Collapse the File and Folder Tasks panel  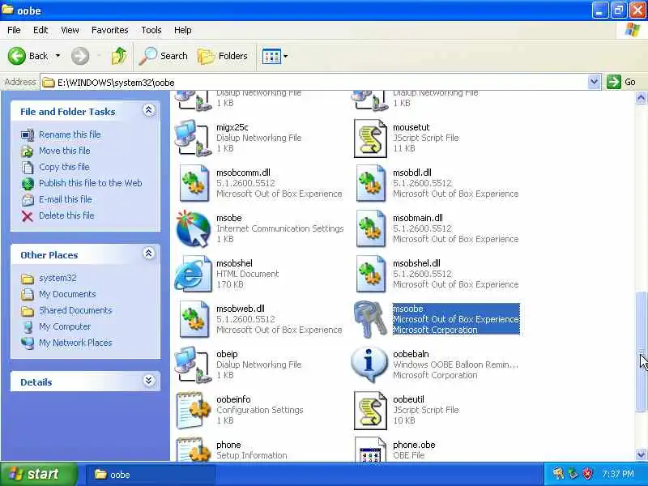149,110
